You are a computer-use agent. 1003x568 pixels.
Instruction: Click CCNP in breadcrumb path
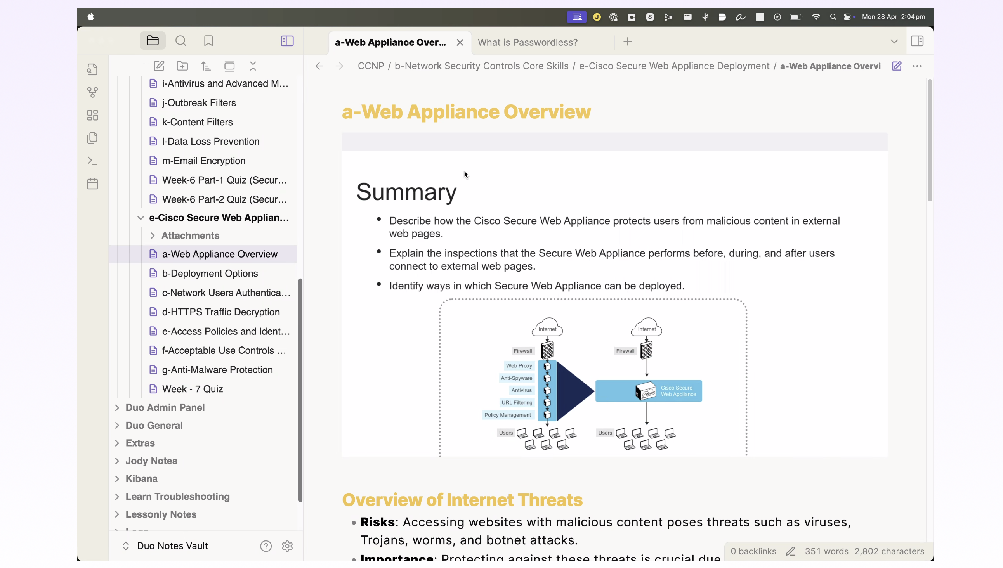[371, 66]
